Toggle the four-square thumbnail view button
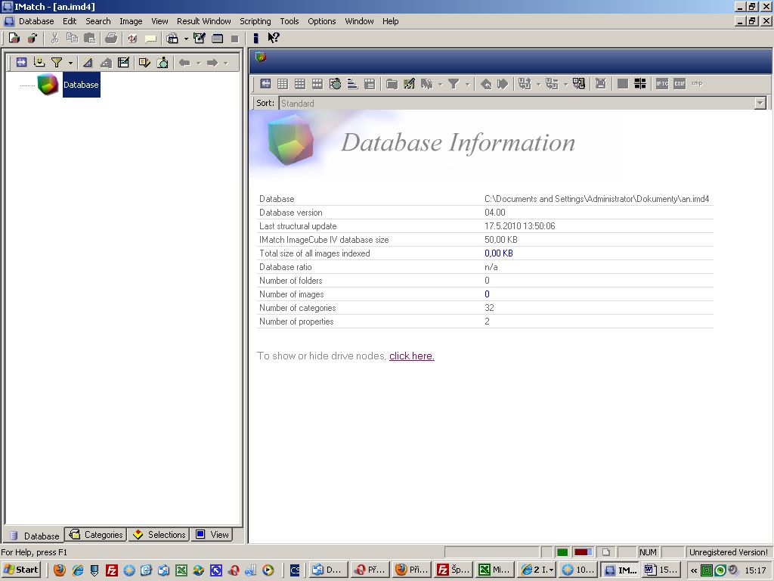This screenshot has width=774, height=581. [x=640, y=84]
